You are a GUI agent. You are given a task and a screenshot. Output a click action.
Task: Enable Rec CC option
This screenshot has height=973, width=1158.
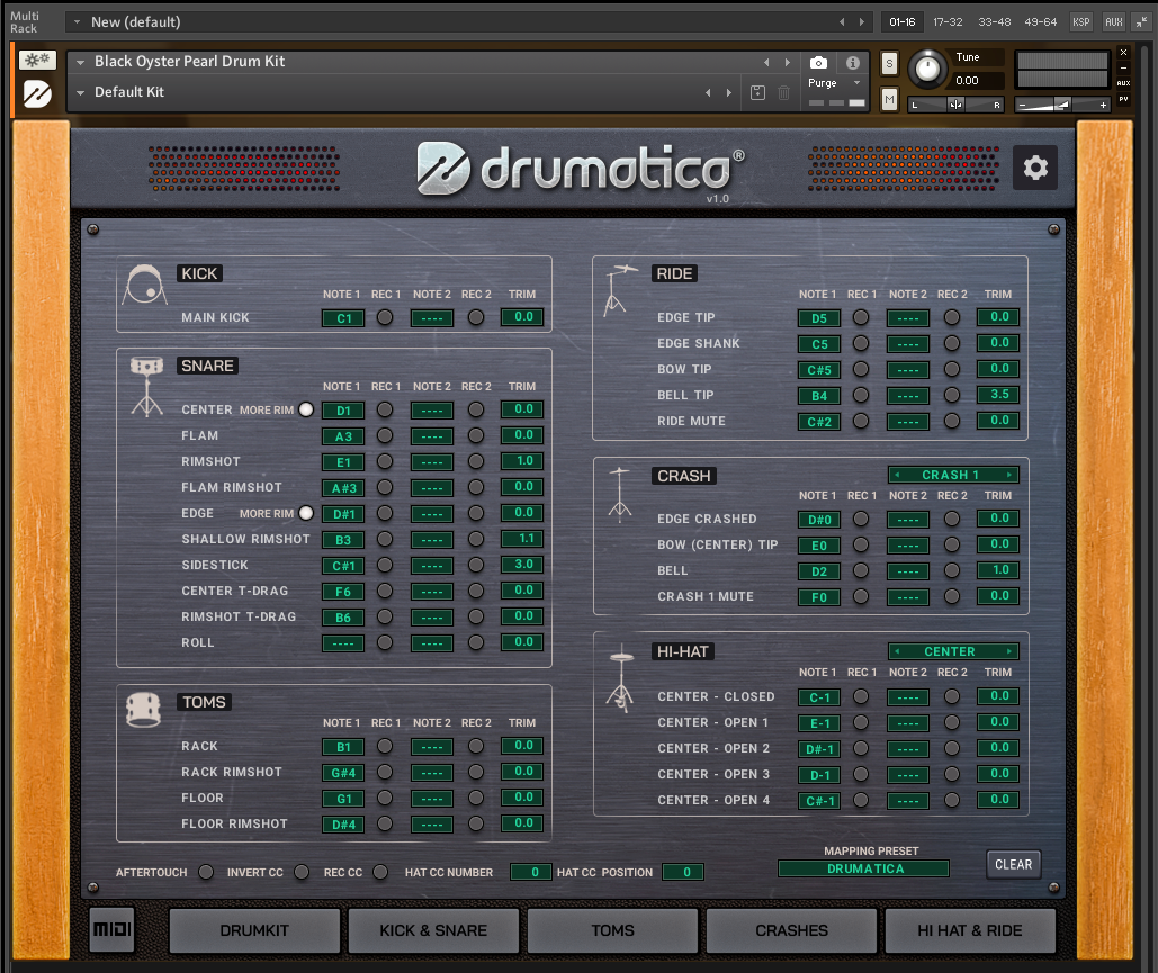click(380, 872)
